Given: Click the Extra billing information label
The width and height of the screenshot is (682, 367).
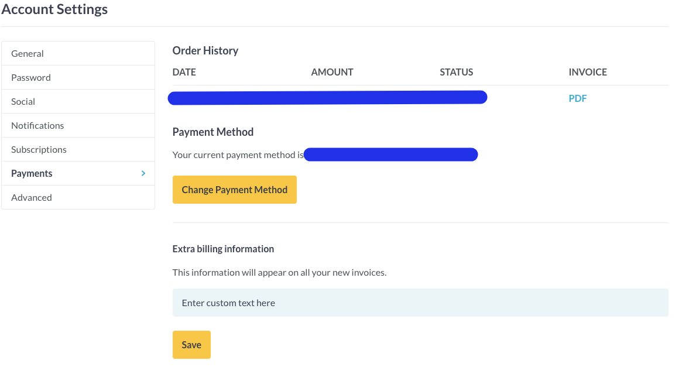Looking at the screenshot, I should [x=223, y=249].
